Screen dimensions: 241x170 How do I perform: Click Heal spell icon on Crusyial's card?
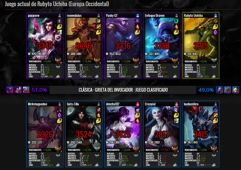tap(176, 121)
